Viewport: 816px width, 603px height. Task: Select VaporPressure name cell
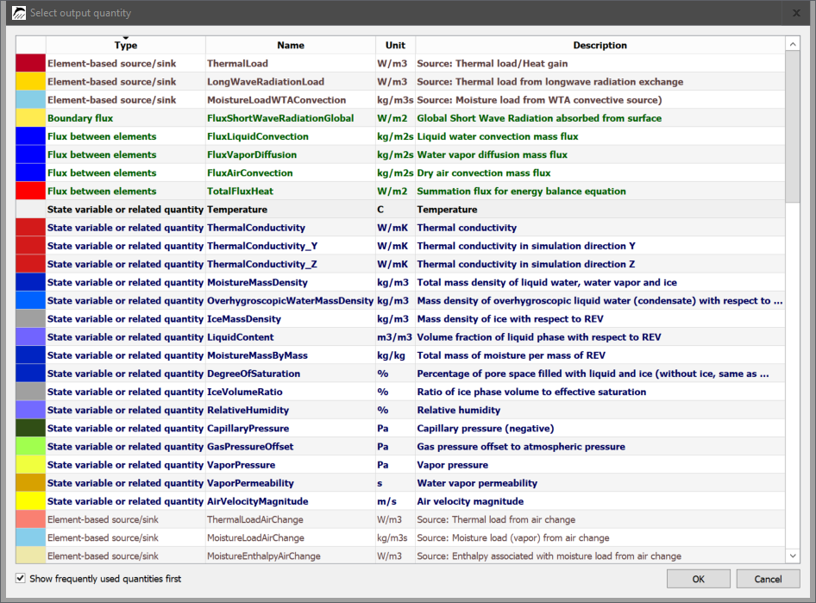(x=291, y=465)
